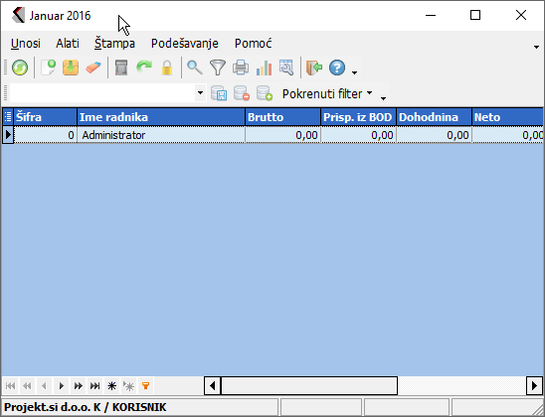This screenshot has width=545, height=417.
Task: Toggle the orange filter icon in navigator
Action: [x=146, y=386]
